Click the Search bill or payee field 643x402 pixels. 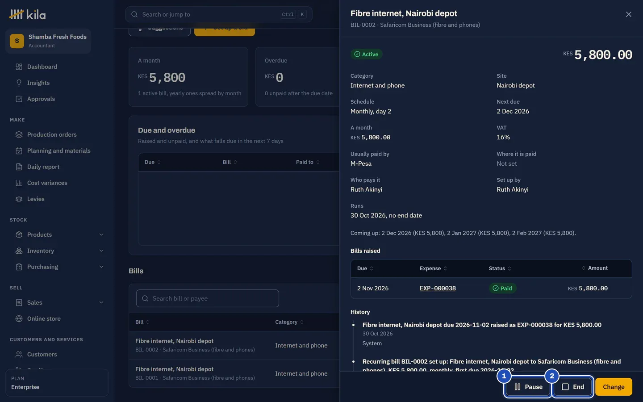click(x=208, y=298)
